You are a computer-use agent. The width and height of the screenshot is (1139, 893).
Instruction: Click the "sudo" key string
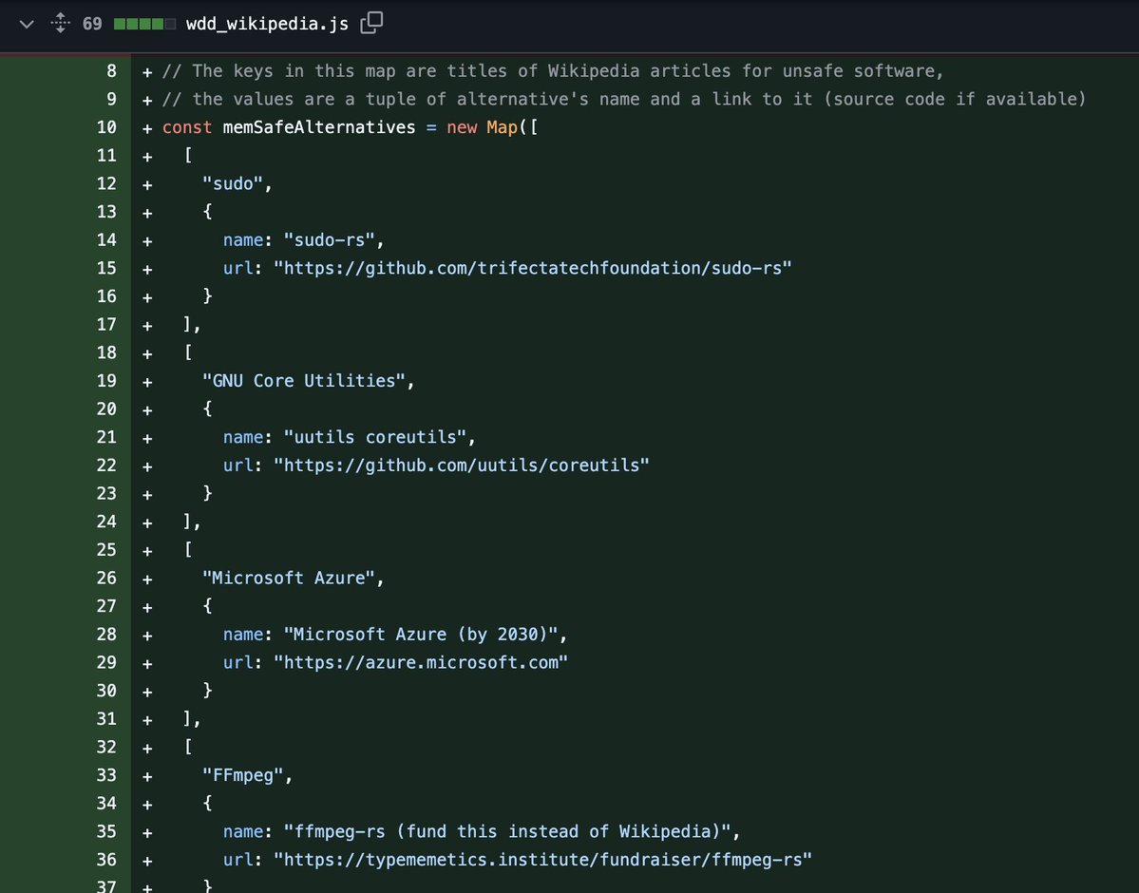point(233,184)
